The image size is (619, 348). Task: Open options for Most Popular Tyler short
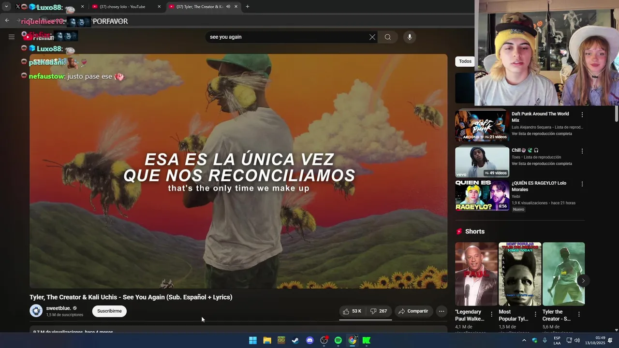pyautogui.click(x=535, y=314)
